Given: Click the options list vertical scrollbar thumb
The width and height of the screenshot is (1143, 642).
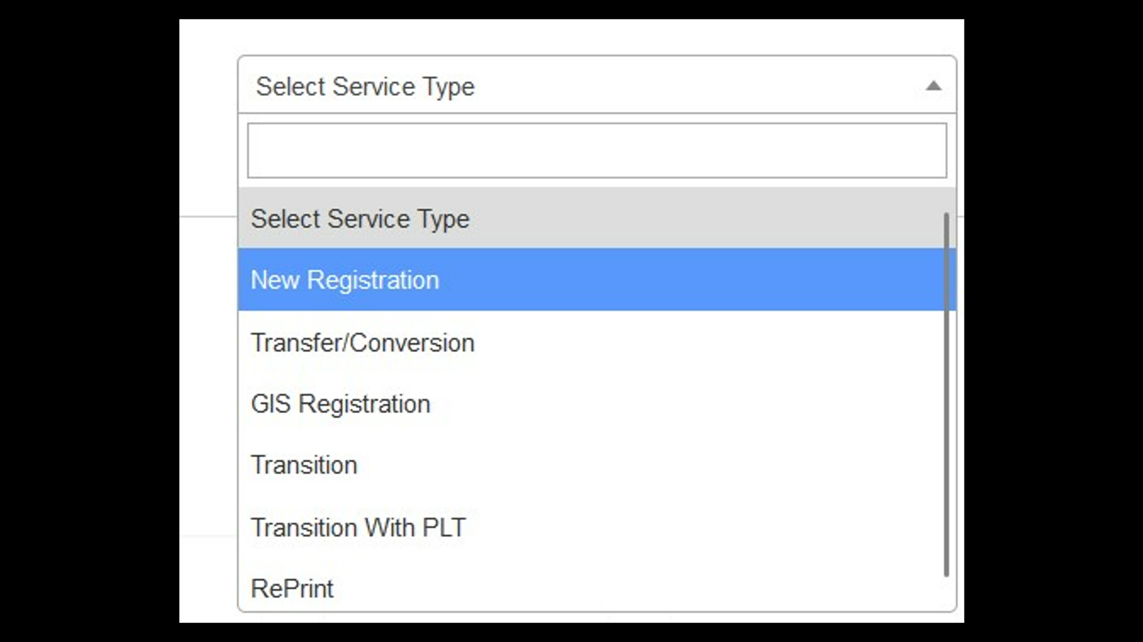Looking at the screenshot, I should click(947, 395).
